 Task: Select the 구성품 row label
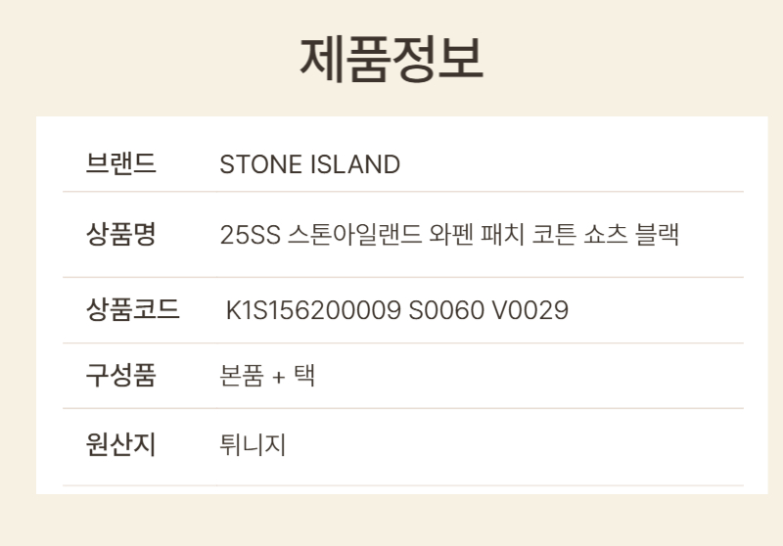(120, 376)
